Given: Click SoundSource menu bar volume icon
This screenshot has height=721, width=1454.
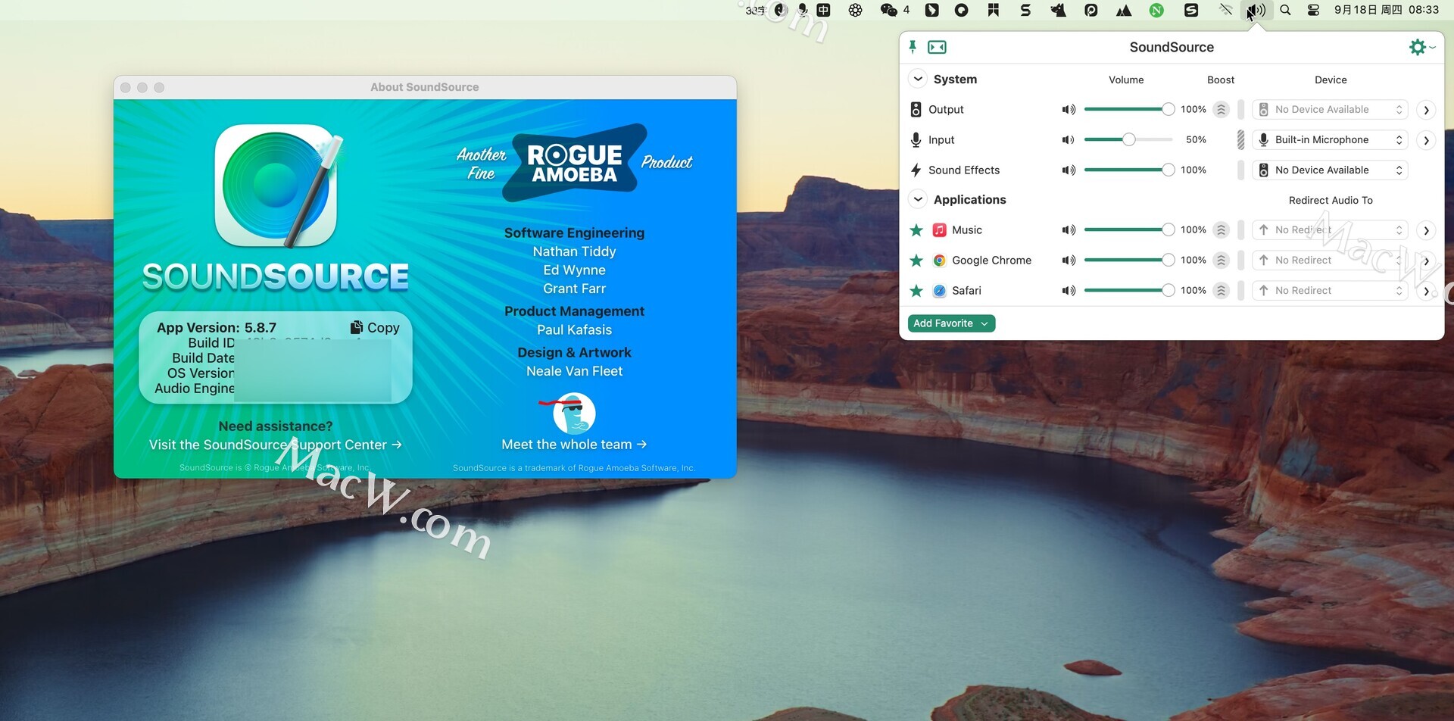Looking at the screenshot, I should tap(1256, 10).
